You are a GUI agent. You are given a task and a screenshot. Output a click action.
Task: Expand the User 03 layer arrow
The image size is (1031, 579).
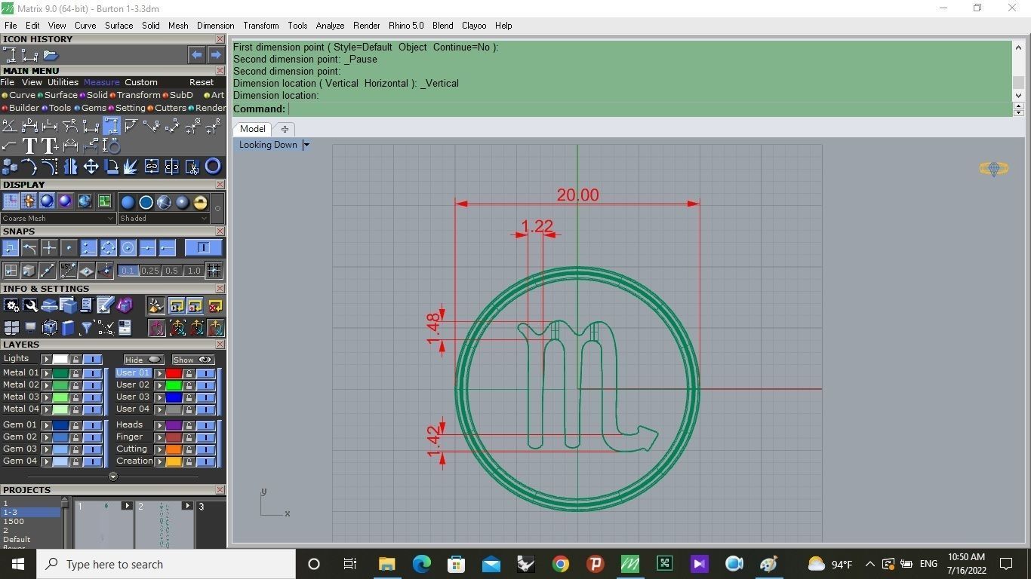[160, 397]
